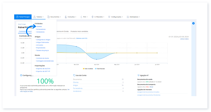
Task: Click the Marketplace icon in navbar
Action: click(x=128, y=17)
